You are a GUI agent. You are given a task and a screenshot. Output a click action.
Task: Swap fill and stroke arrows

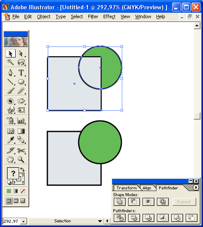pyautogui.click(x=22, y=169)
